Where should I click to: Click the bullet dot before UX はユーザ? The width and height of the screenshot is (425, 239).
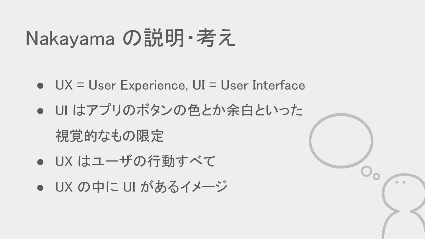coord(41,162)
